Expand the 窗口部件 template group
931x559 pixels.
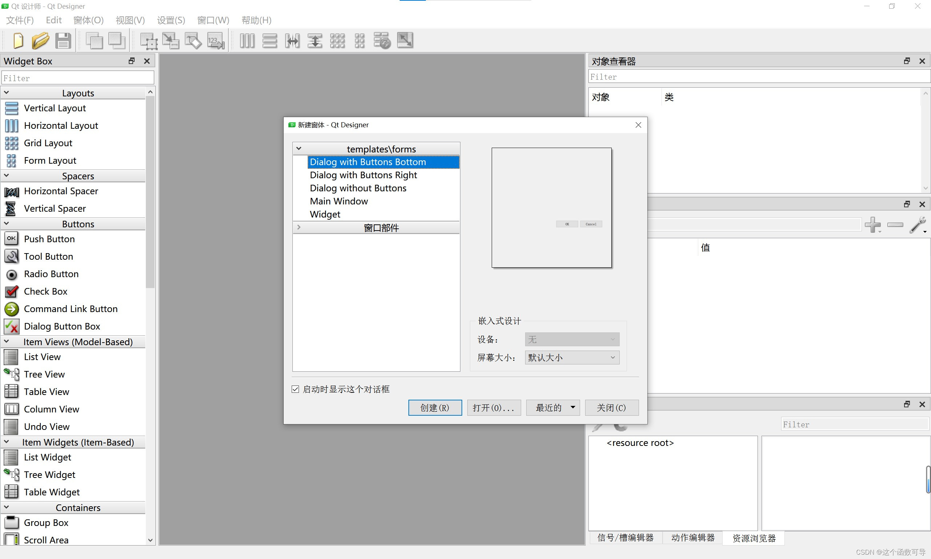(299, 228)
